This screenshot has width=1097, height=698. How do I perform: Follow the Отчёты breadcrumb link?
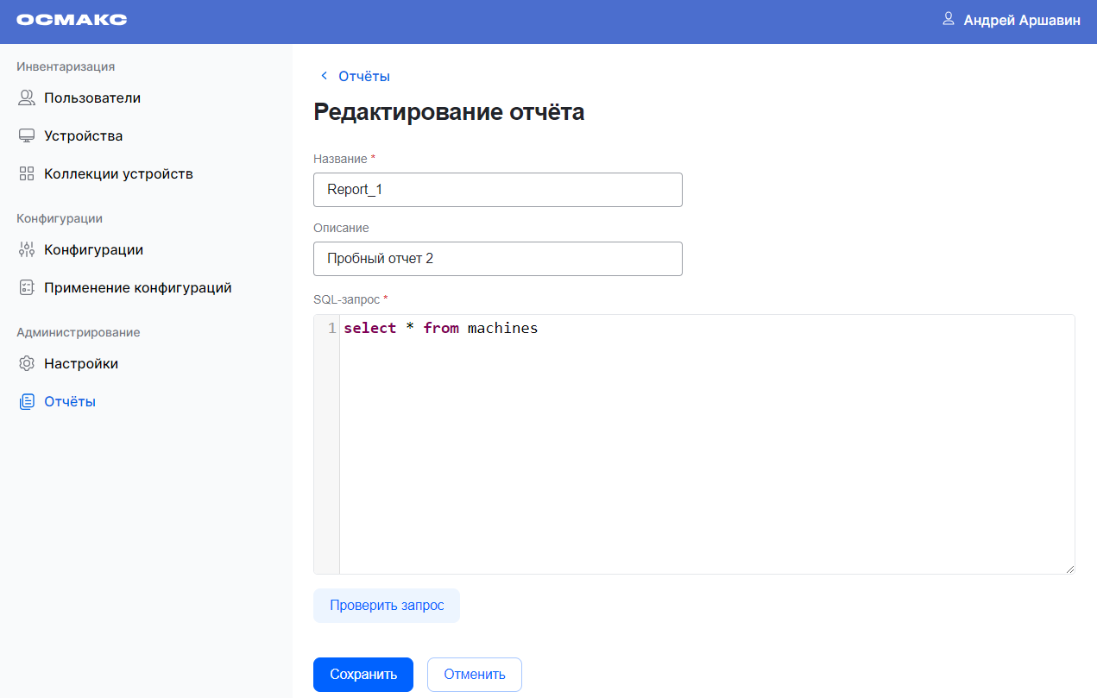tap(364, 76)
